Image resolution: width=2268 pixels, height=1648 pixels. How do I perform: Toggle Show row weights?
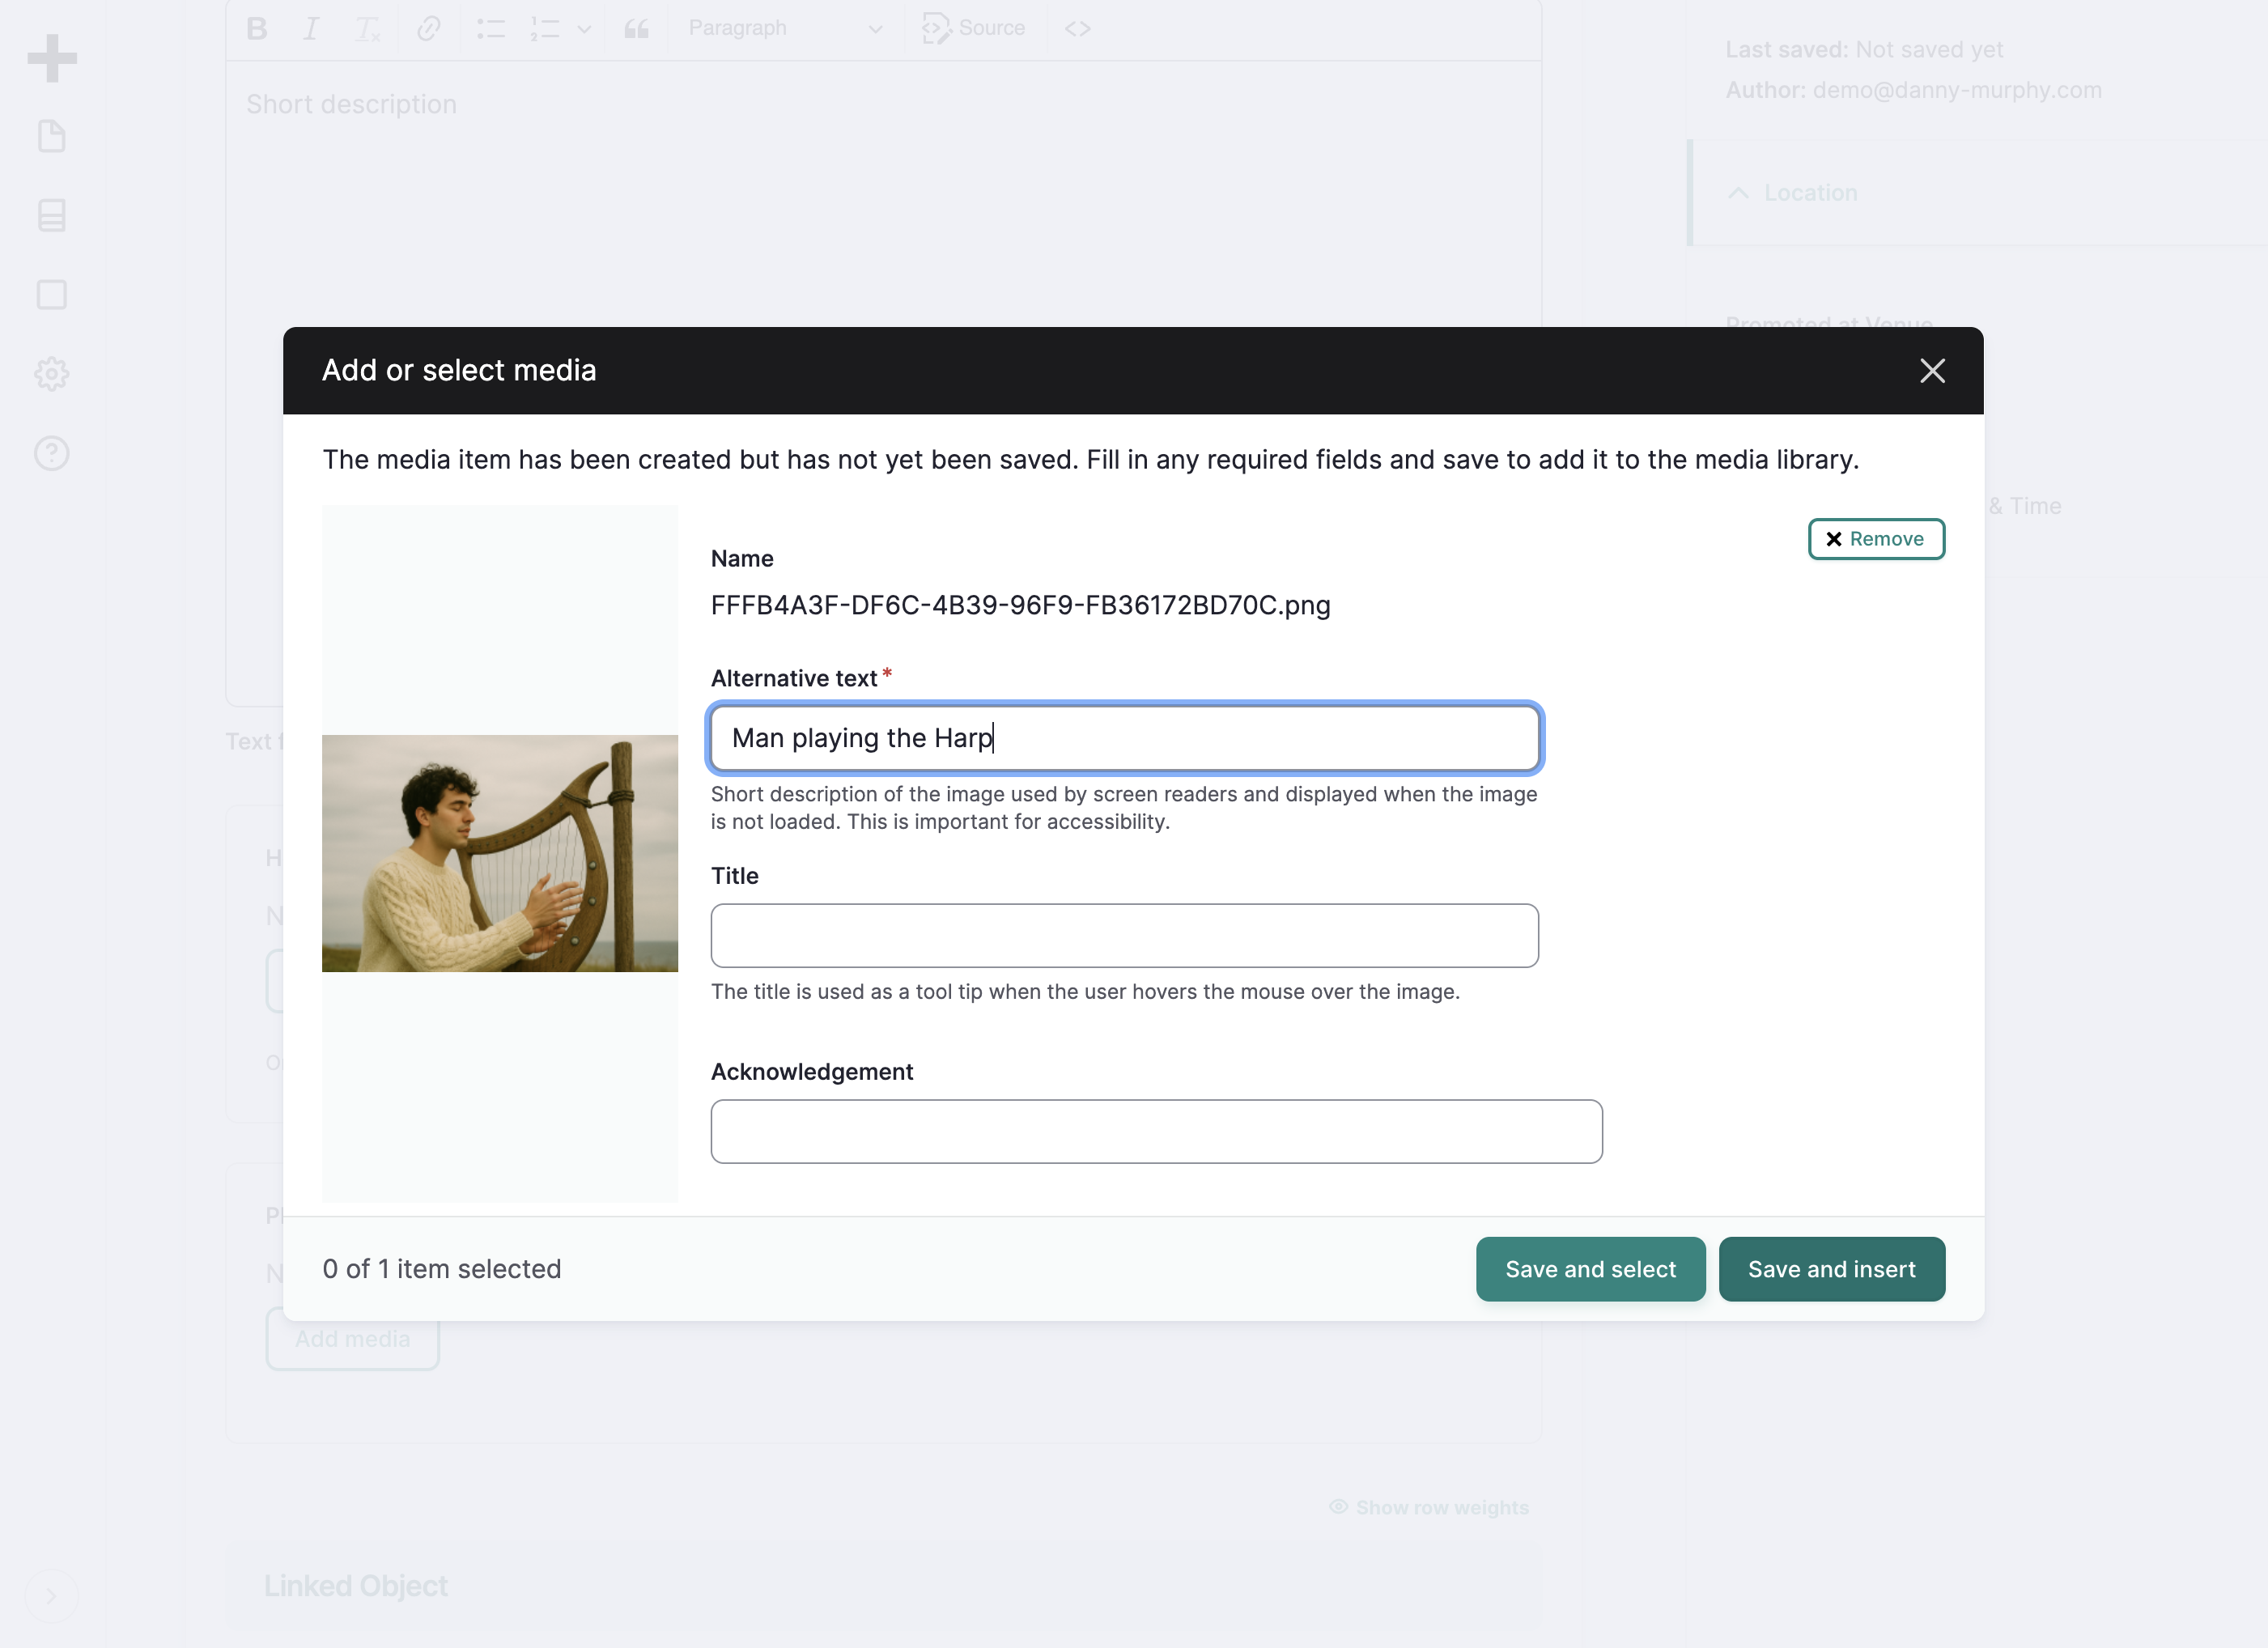1429,1507
